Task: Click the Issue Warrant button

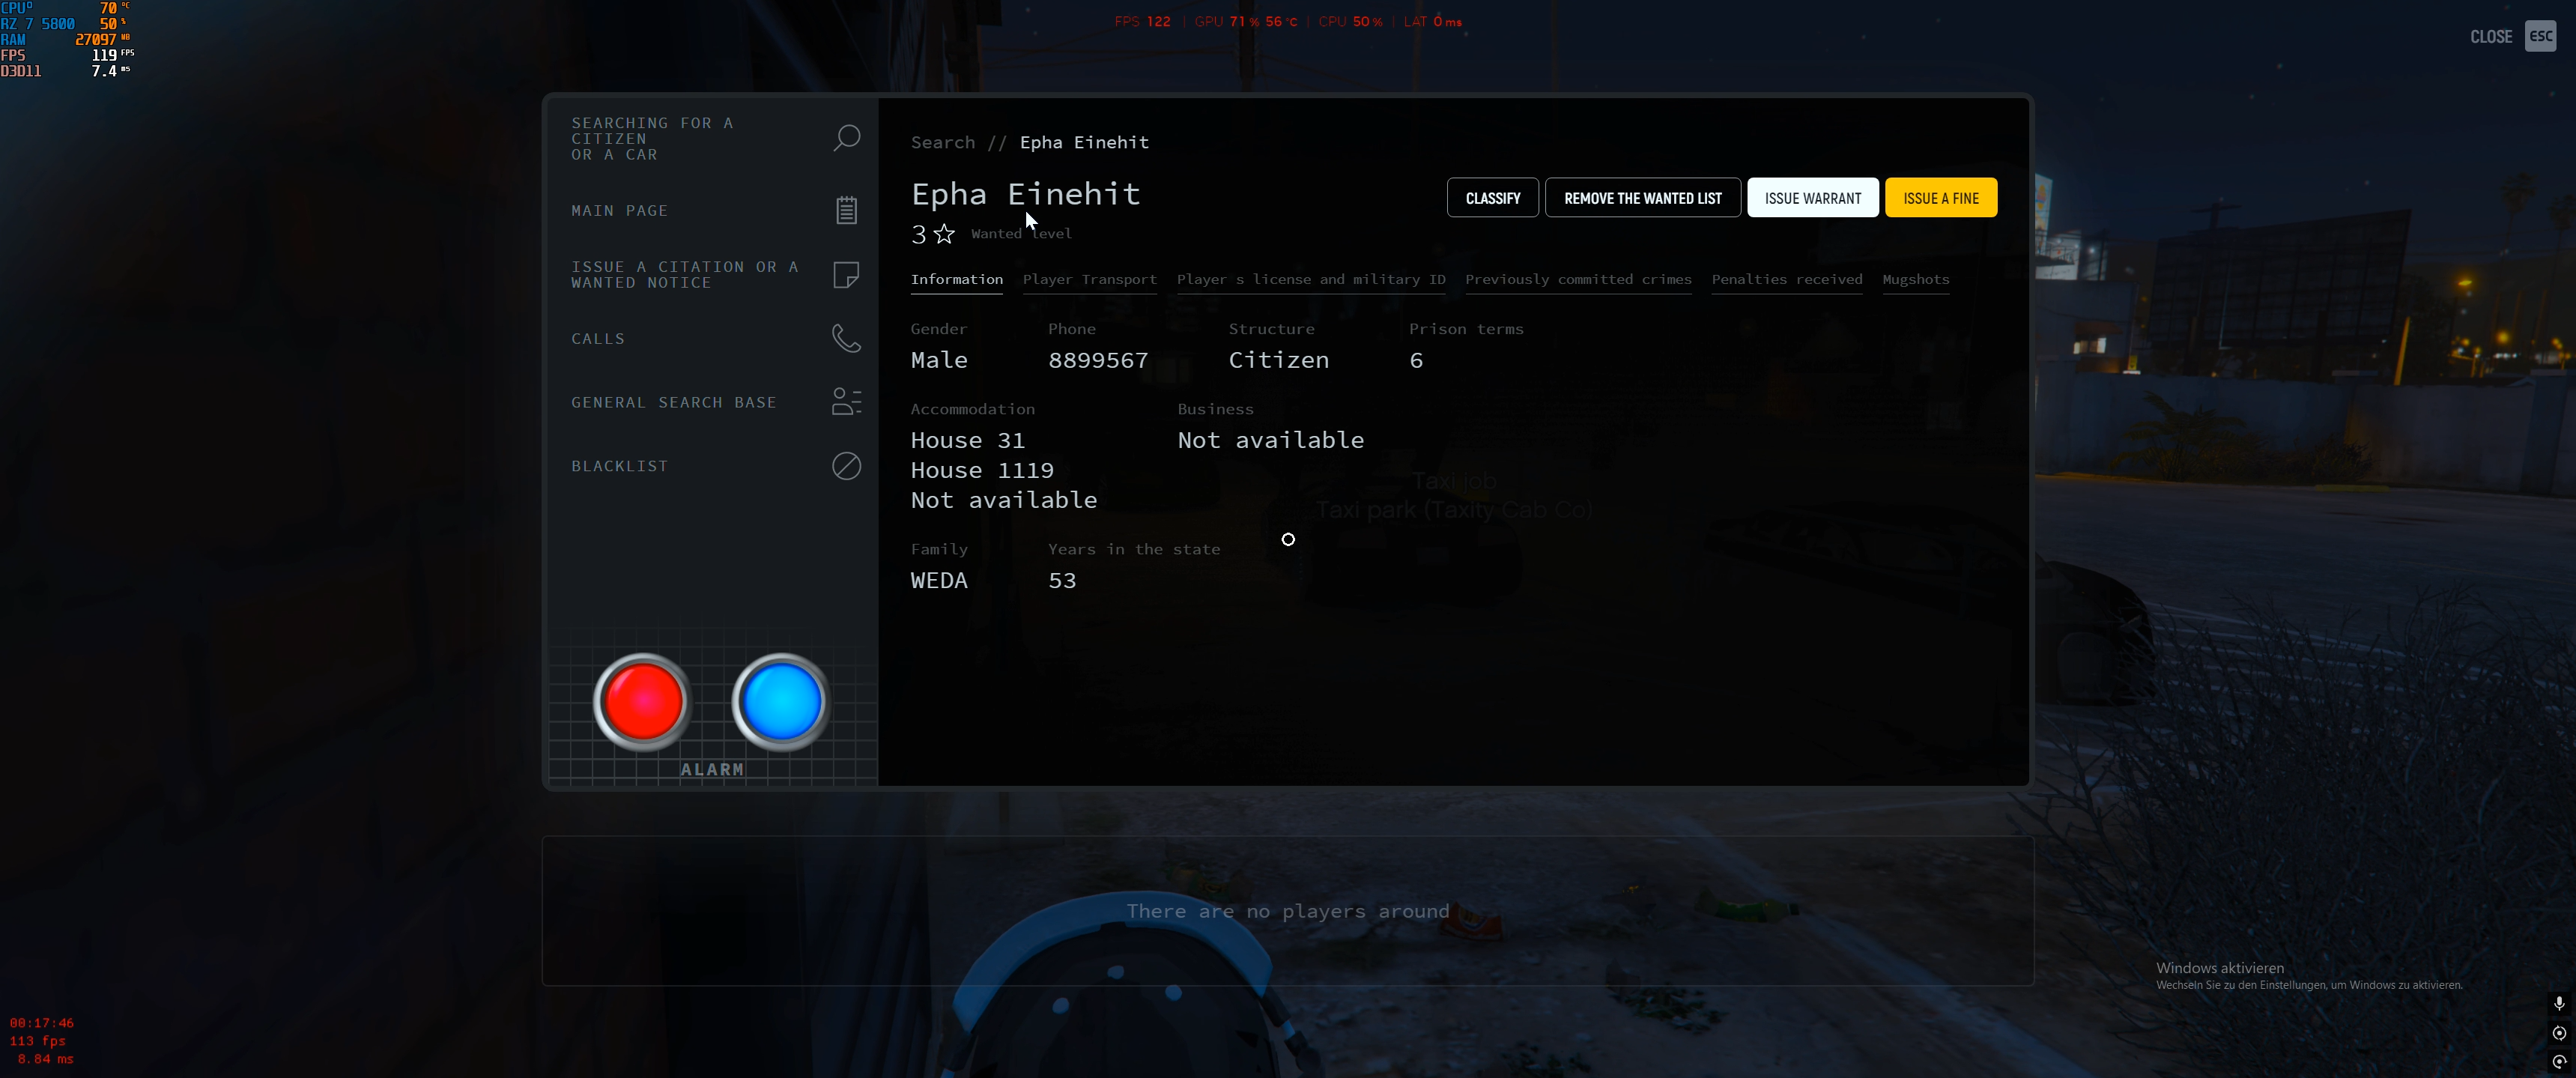Action: pyautogui.click(x=1812, y=198)
